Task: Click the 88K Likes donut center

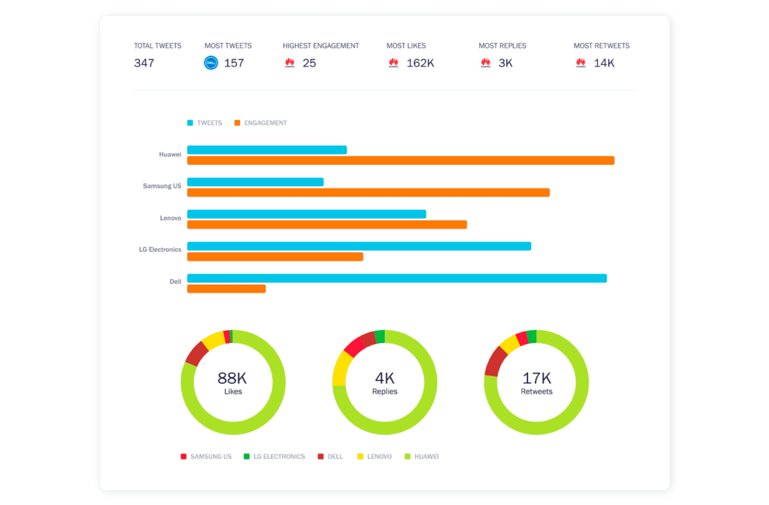Action: click(233, 383)
